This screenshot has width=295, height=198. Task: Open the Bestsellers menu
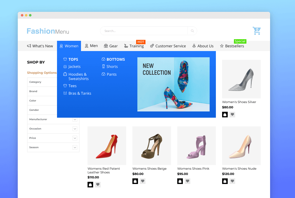[x=232, y=46]
